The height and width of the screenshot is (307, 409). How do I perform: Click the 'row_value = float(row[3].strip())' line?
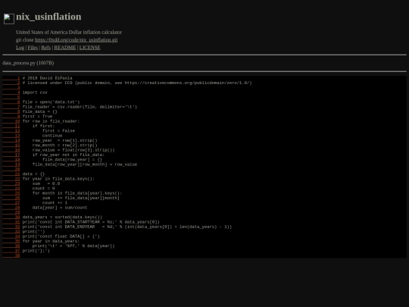pos(73,150)
